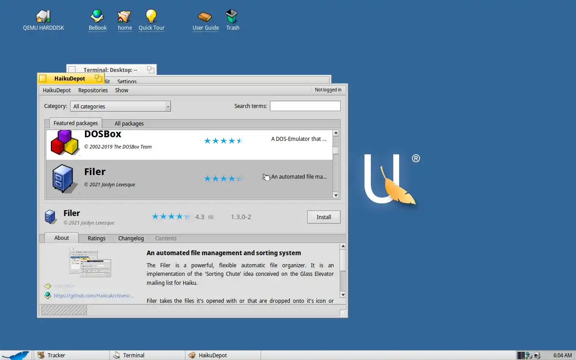
Task: Open the BeBook desktop icon
Action: tap(97, 16)
